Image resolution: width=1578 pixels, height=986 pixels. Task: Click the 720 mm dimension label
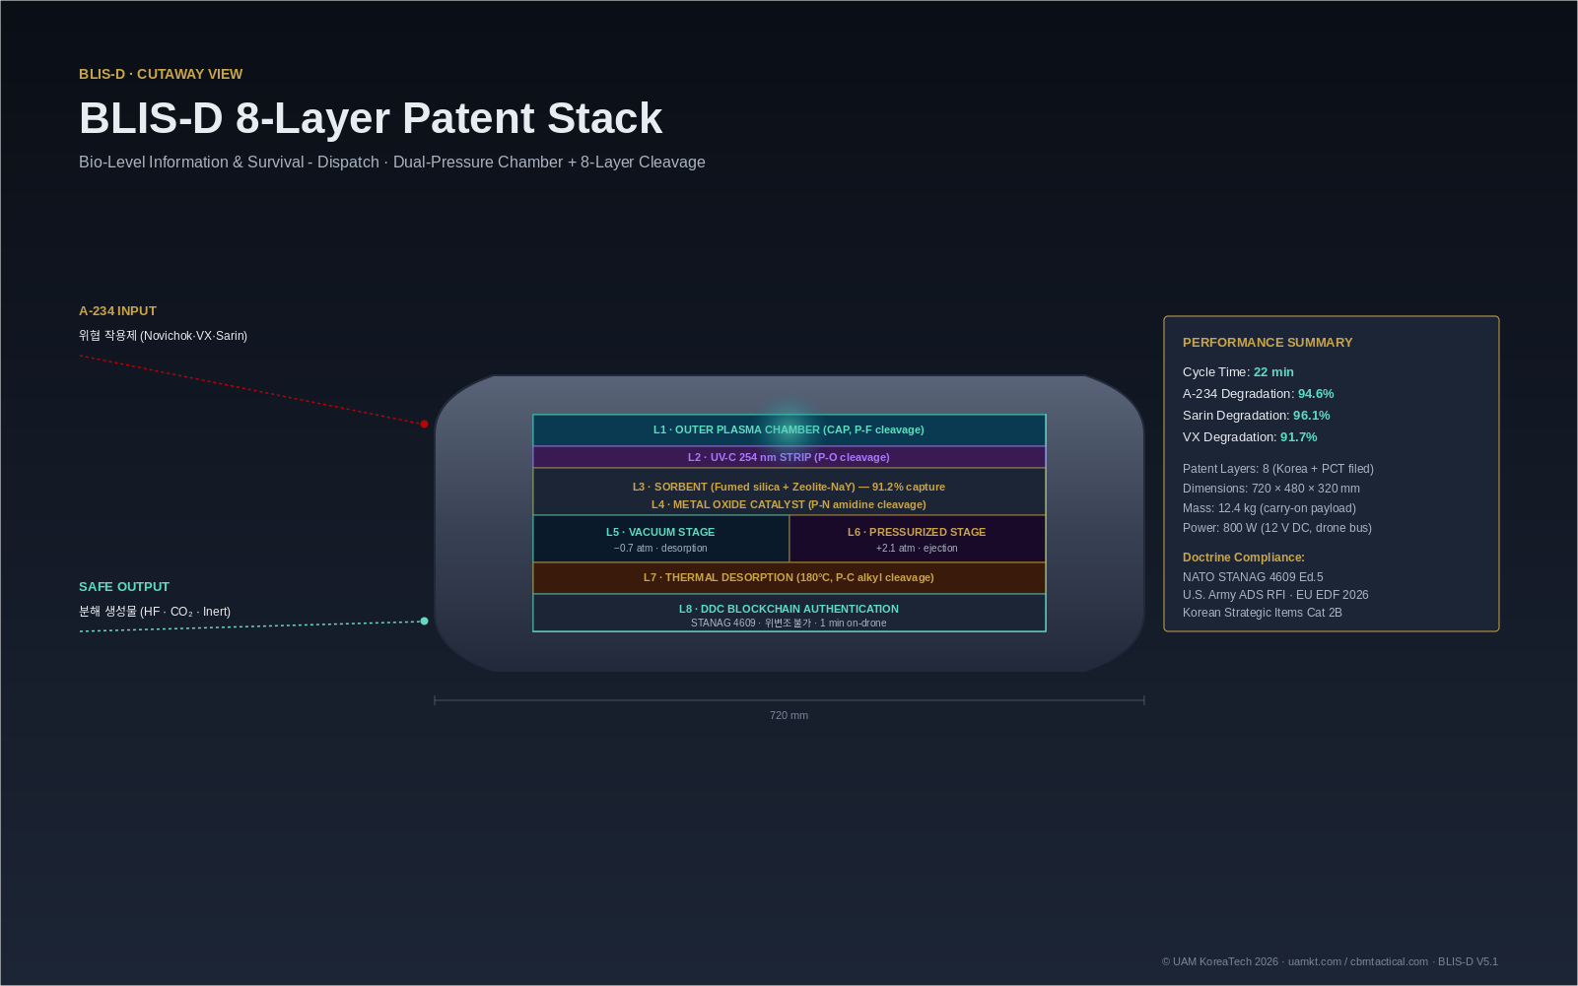tap(789, 716)
